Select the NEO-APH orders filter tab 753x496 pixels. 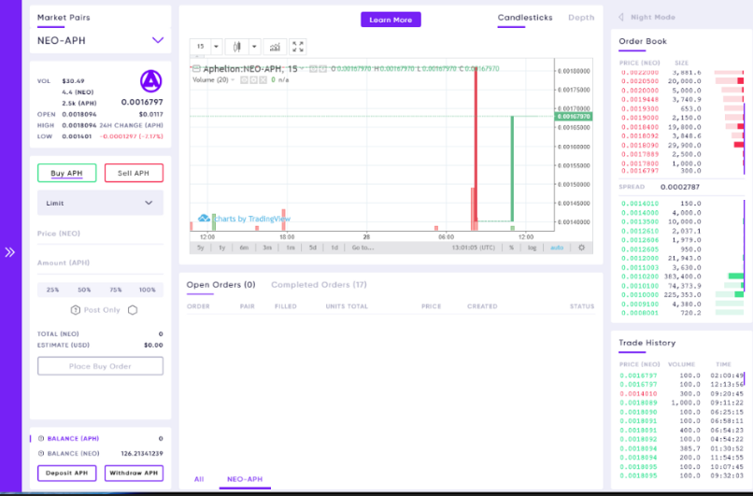click(x=245, y=479)
